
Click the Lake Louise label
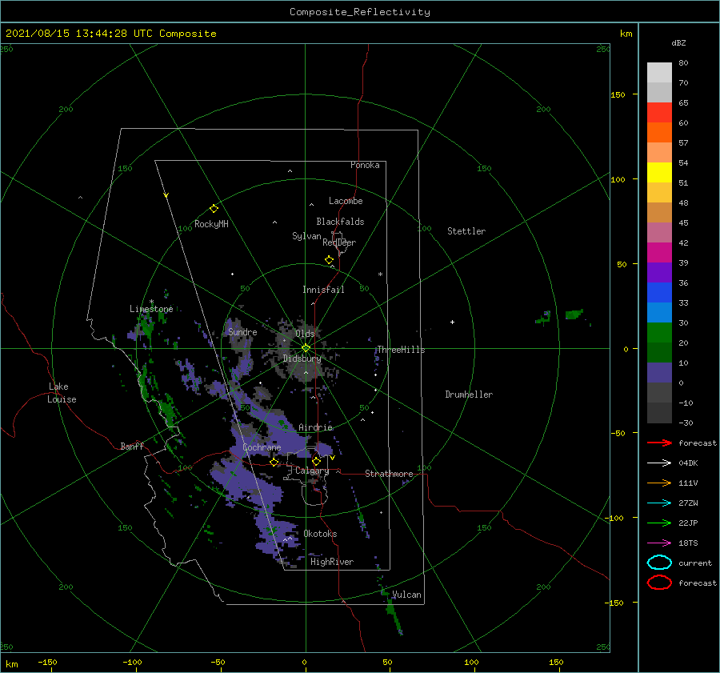(x=62, y=393)
